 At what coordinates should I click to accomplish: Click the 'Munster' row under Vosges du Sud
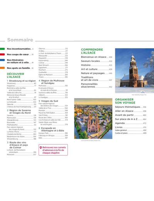coord(53,111)
